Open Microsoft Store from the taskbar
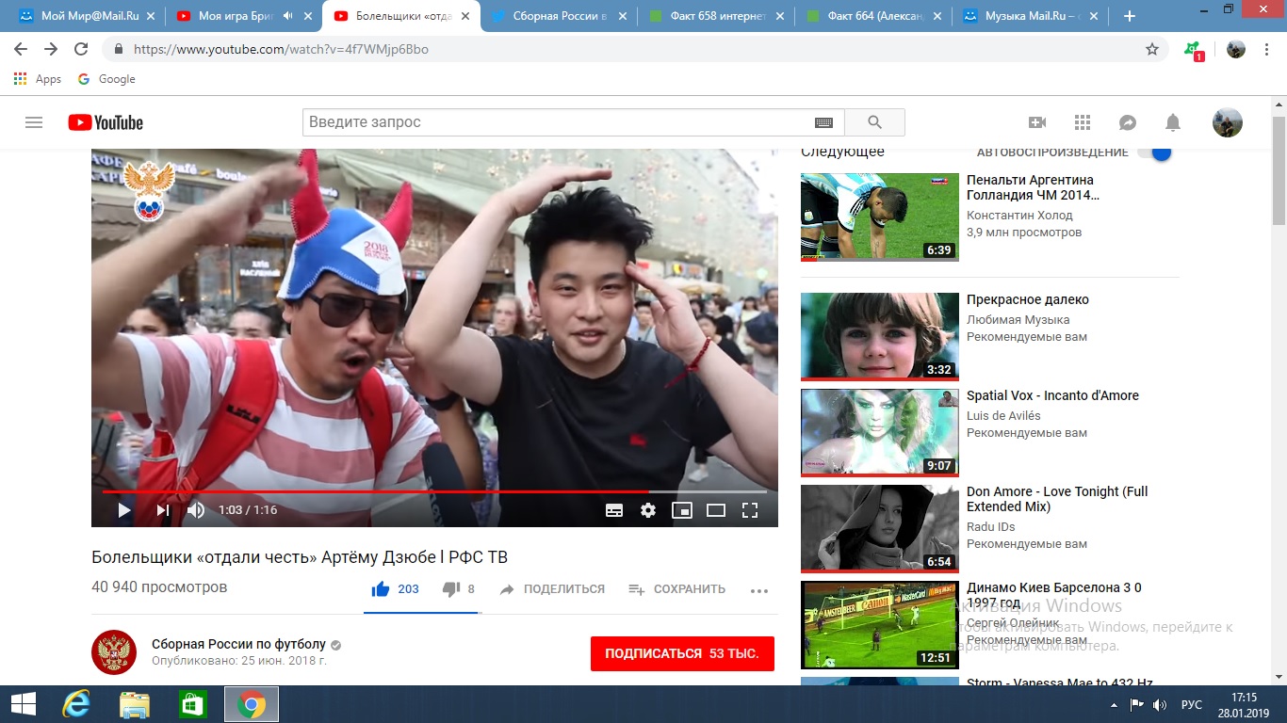This screenshot has height=723, width=1287. click(x=192, y=704)
